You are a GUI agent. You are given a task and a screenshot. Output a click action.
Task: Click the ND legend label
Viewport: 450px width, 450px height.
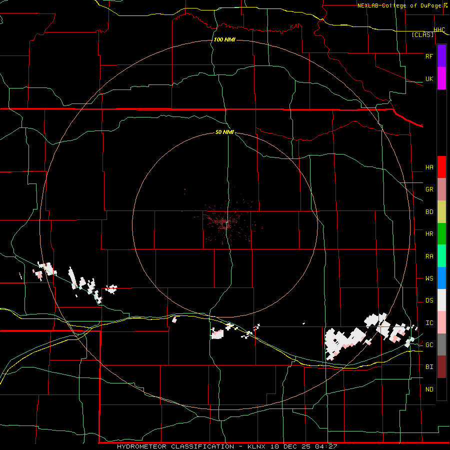pos(429,389)
